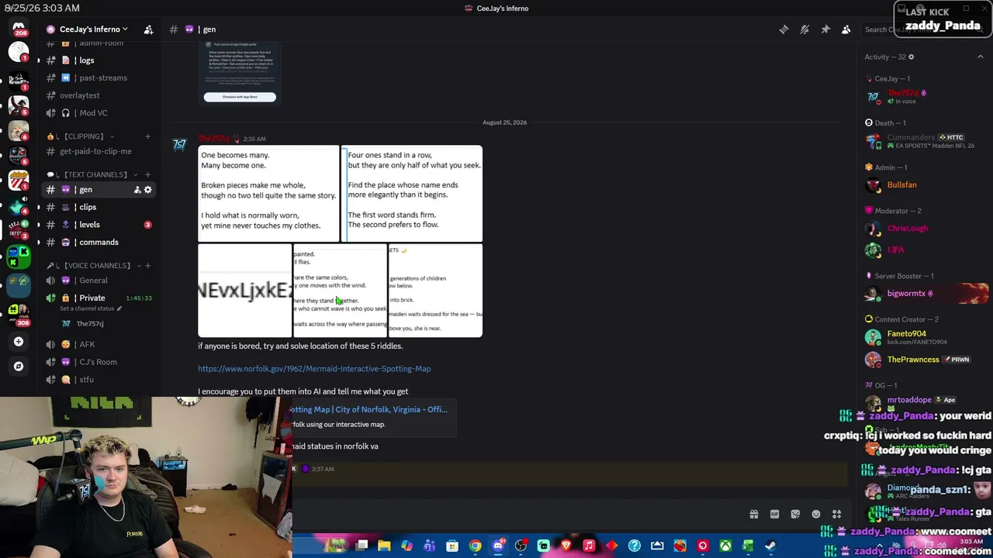993x558 pixels.
Task: Open Activity settings gear in member list
Action: point(911,57)
